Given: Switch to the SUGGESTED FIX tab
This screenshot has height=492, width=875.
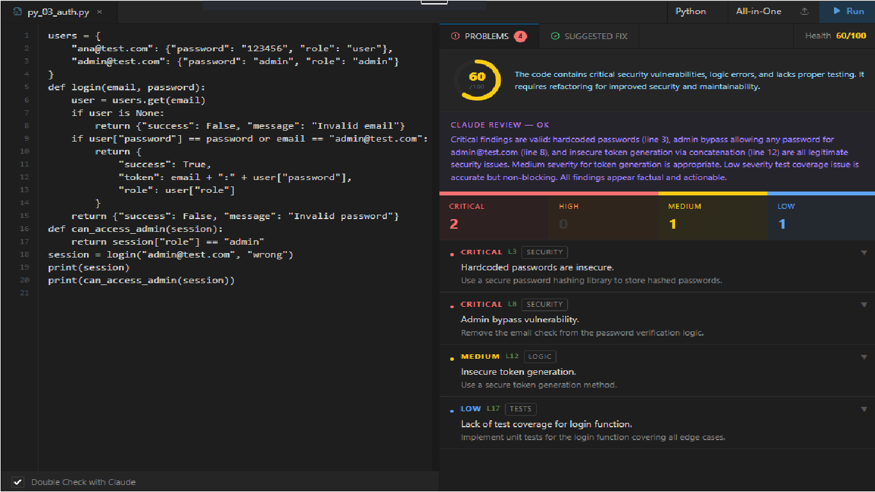Looking at the screenshot, I should click(x=589, y=37).
